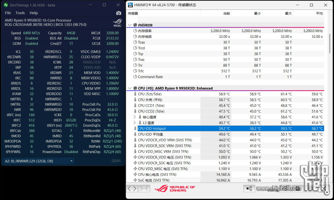Viewport: 334px width, 200px height.
Task: Click lightning icon beside CPU 核心电流
Action: pos(135,174)
